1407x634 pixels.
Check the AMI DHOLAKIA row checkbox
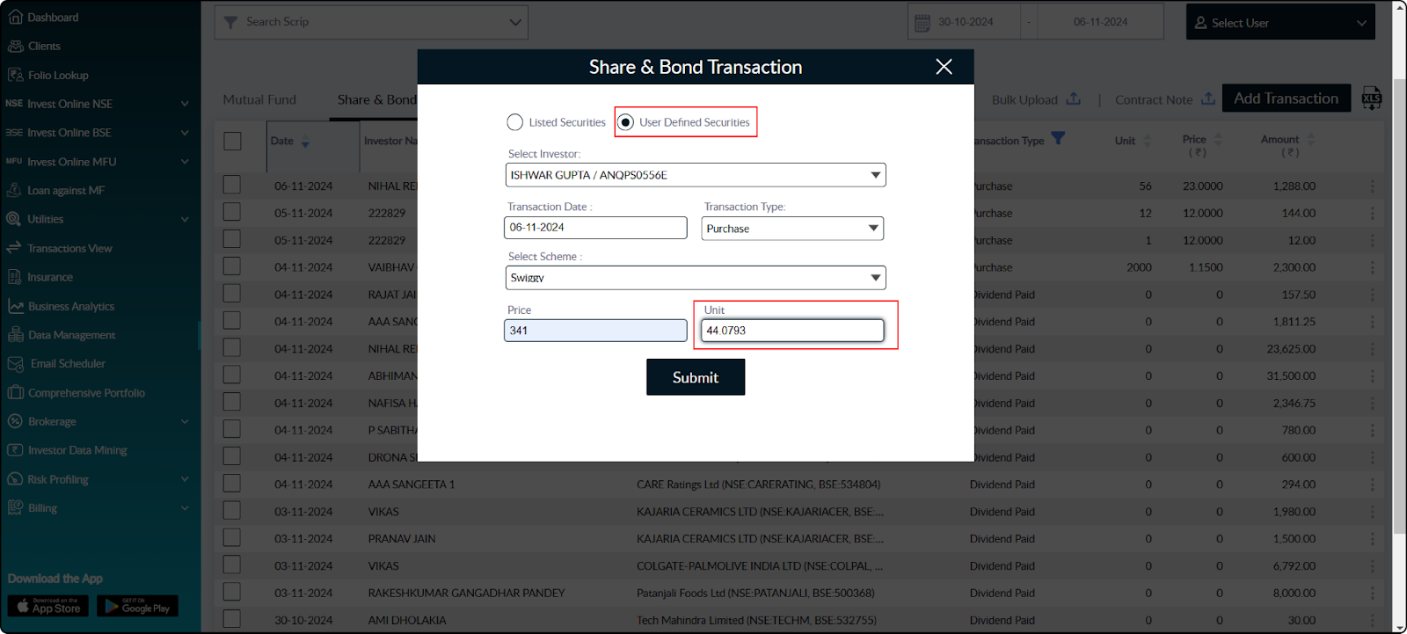coord(232,619)
